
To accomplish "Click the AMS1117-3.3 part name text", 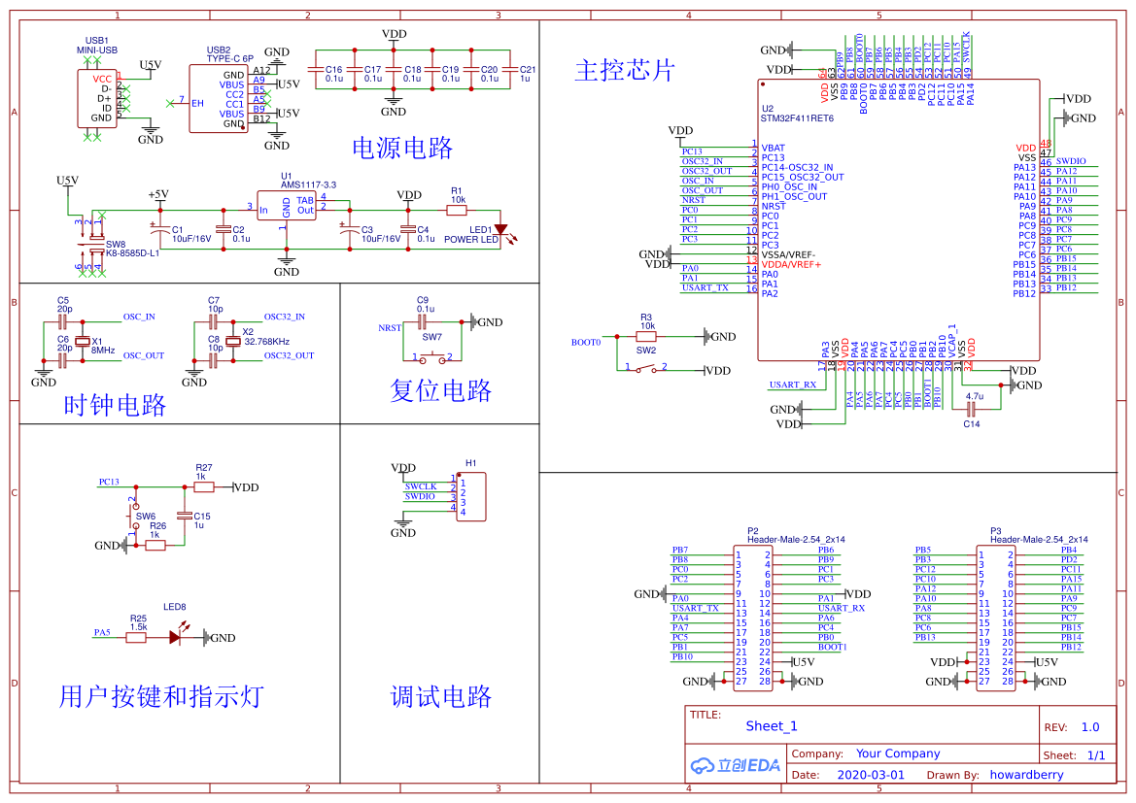I will (x=309, y=185).
